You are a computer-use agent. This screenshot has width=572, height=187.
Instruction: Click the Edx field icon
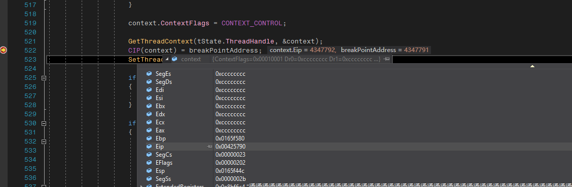pyautogui.click(x=149, y=114)
